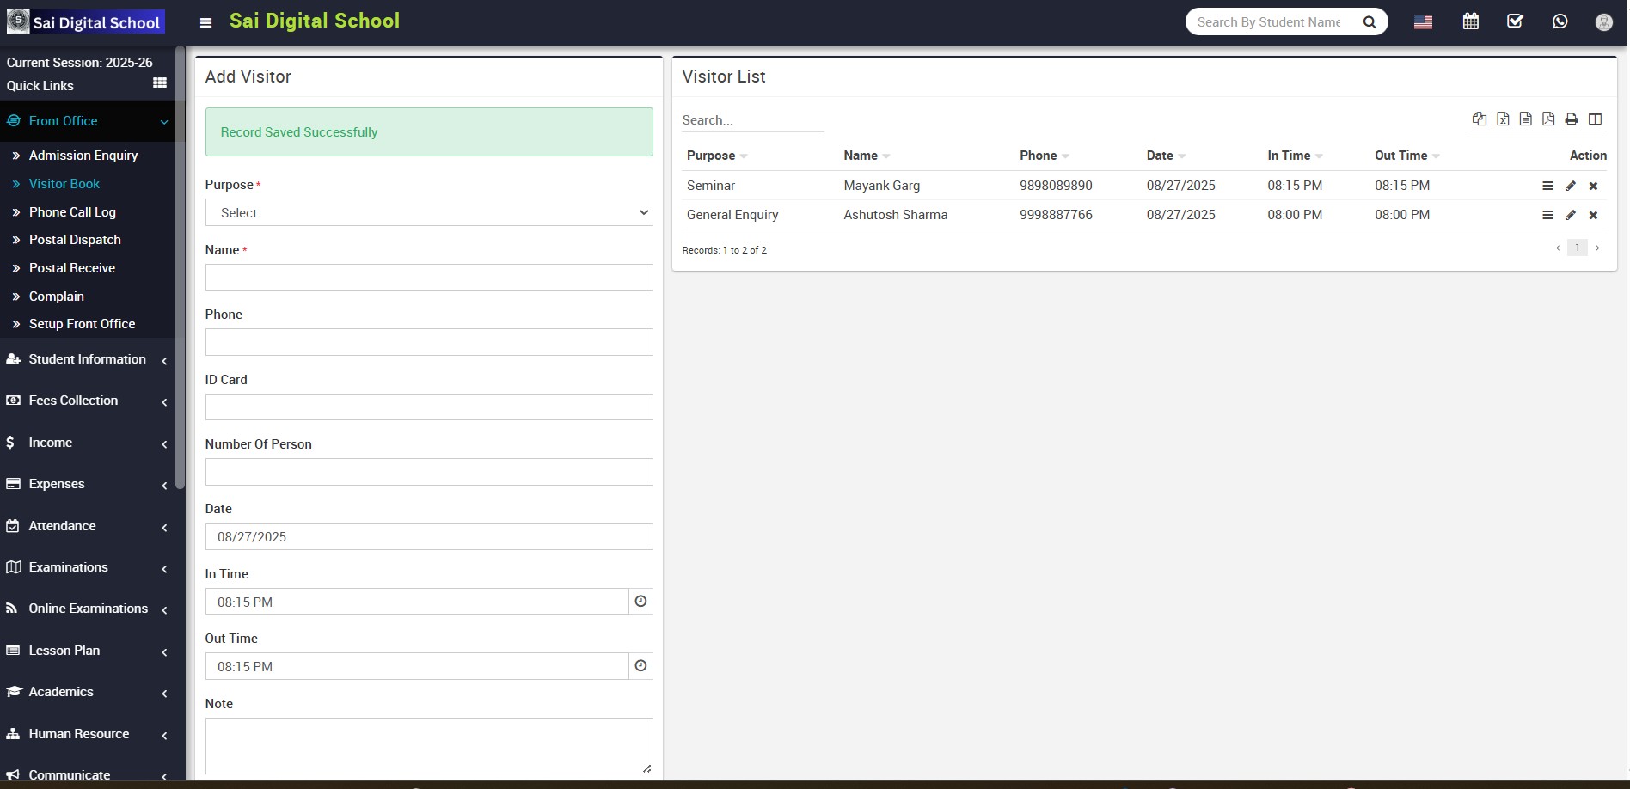Print the visitor list
Viewport: 1630px width, 789px height.
[1572, 119]
